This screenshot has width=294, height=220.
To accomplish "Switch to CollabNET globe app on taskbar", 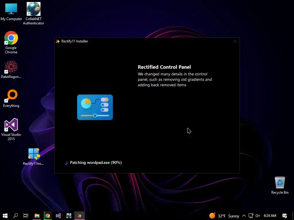I will click(x=69, y=216).
